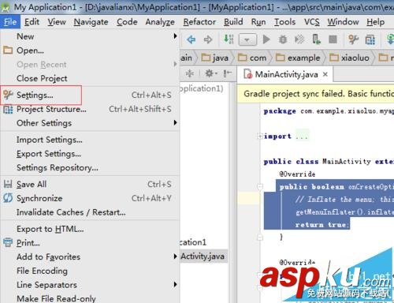Click the Attach debugger to process icon
The image size is (394, 303).
point(316,39)
